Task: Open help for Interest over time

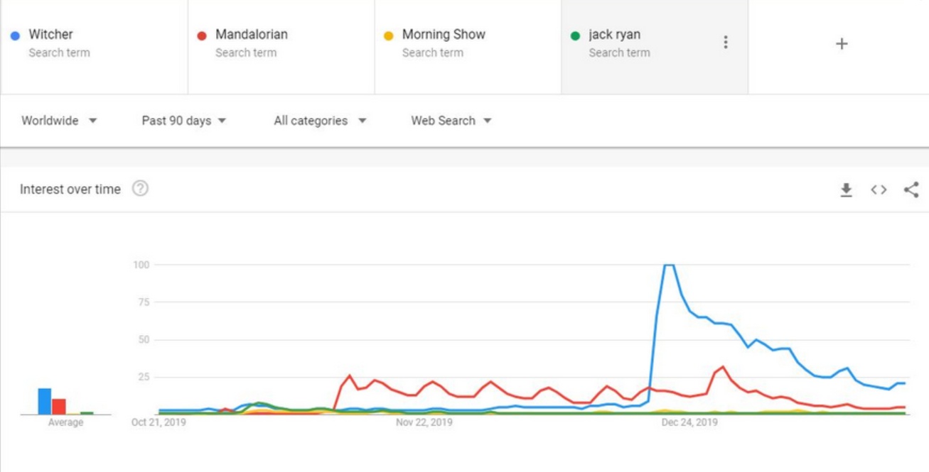Action: pyautogui.click(x=141, y=189)
